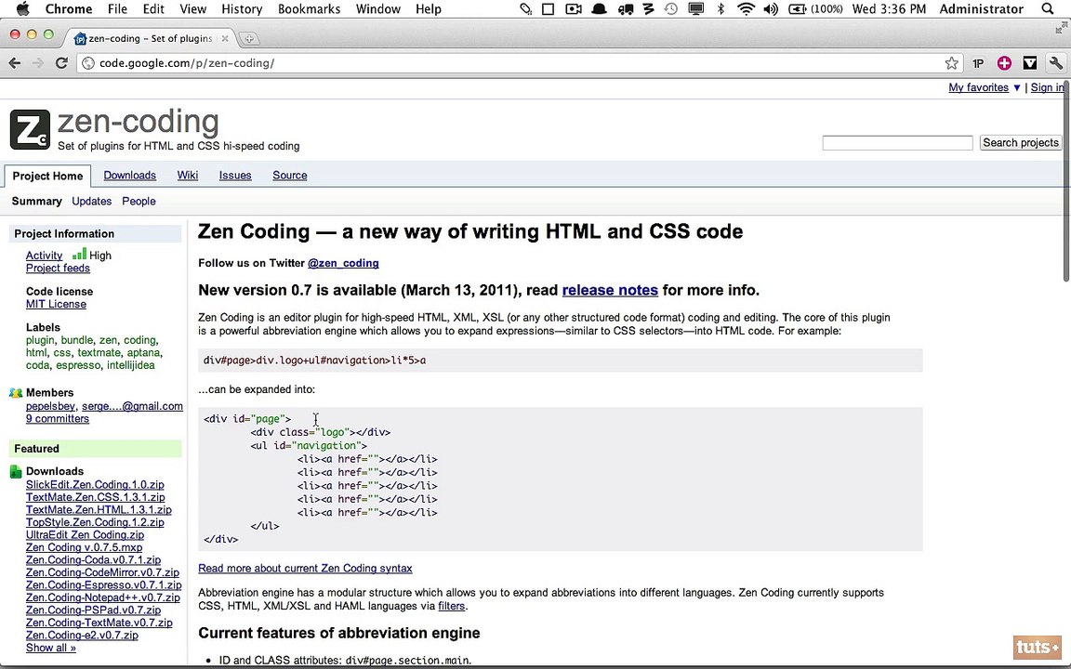This screenshot has width=1071, height=669.
Task: Click member pepelsbey link
Action: tap(50, 406)
